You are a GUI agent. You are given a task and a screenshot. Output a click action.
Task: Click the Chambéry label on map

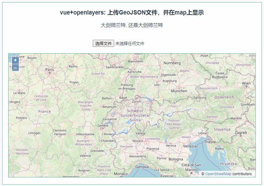pyautogui.click(x=109, y=141)
